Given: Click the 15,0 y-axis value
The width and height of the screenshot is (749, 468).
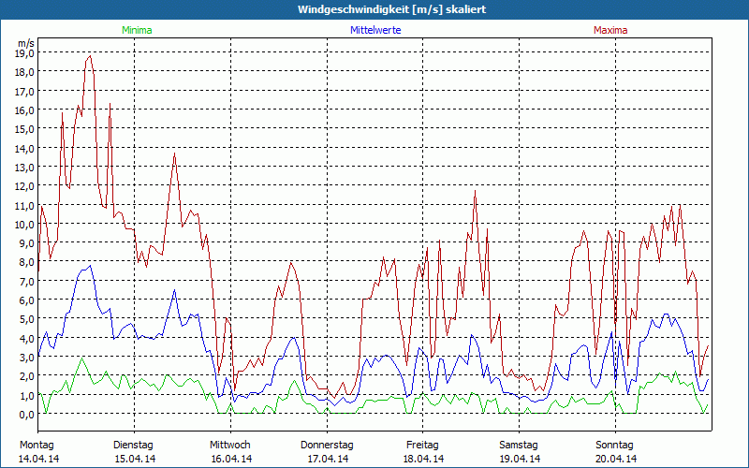Looking at the screenshot, I should pyautogui.click(x=24, y=129).
